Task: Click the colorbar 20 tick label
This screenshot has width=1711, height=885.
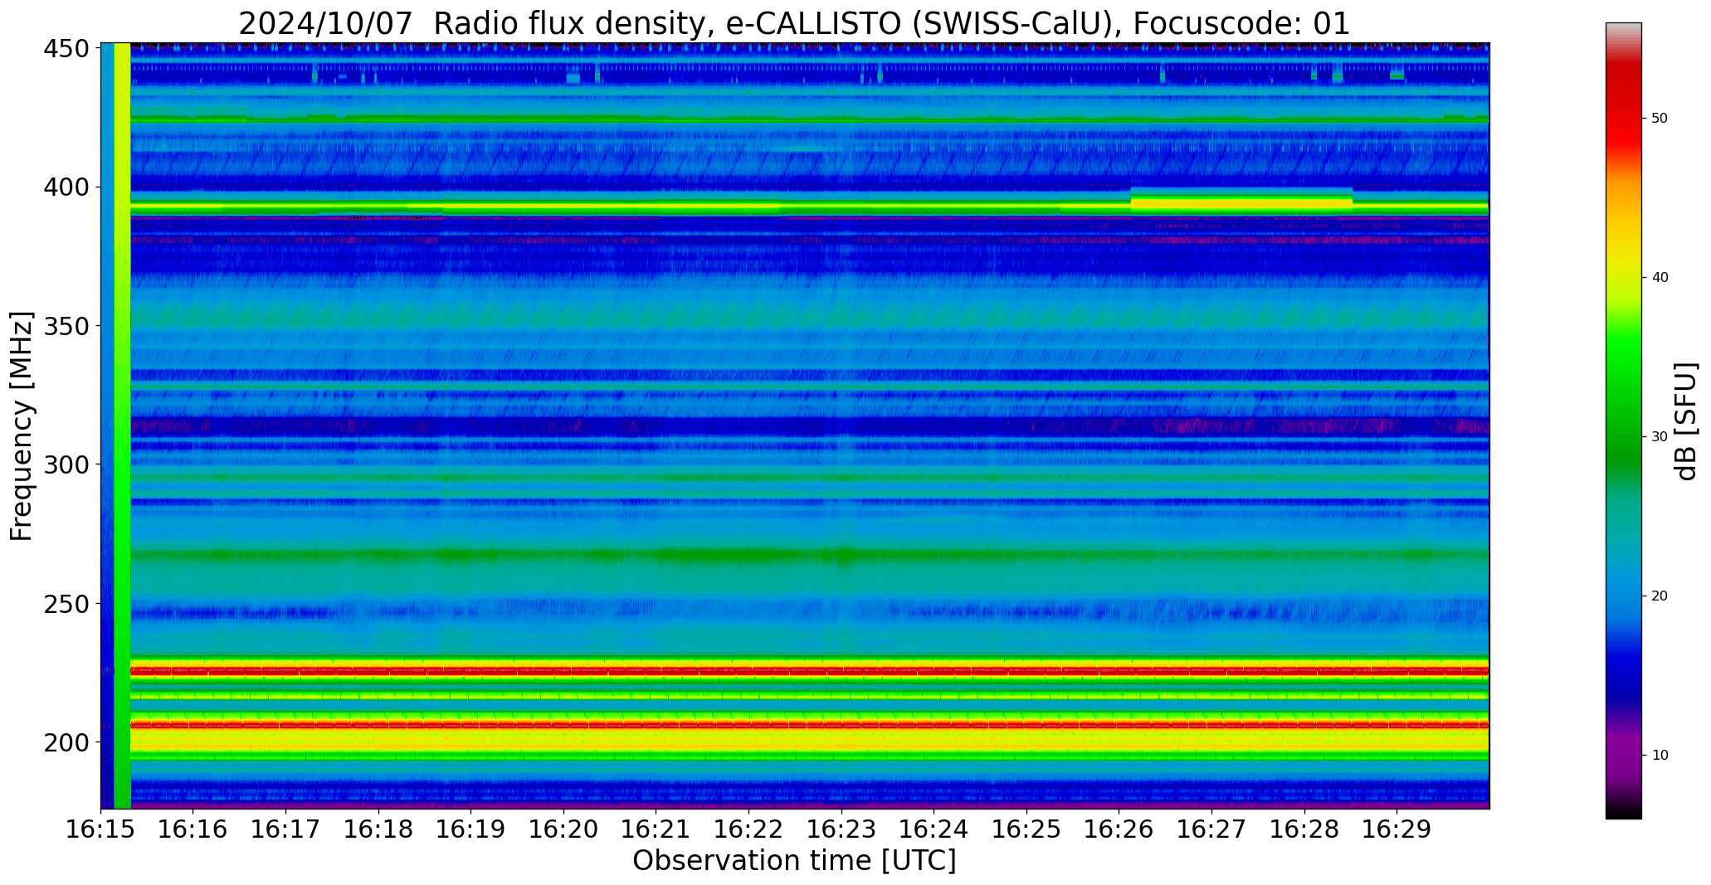Action: (x=1660, y=596)
